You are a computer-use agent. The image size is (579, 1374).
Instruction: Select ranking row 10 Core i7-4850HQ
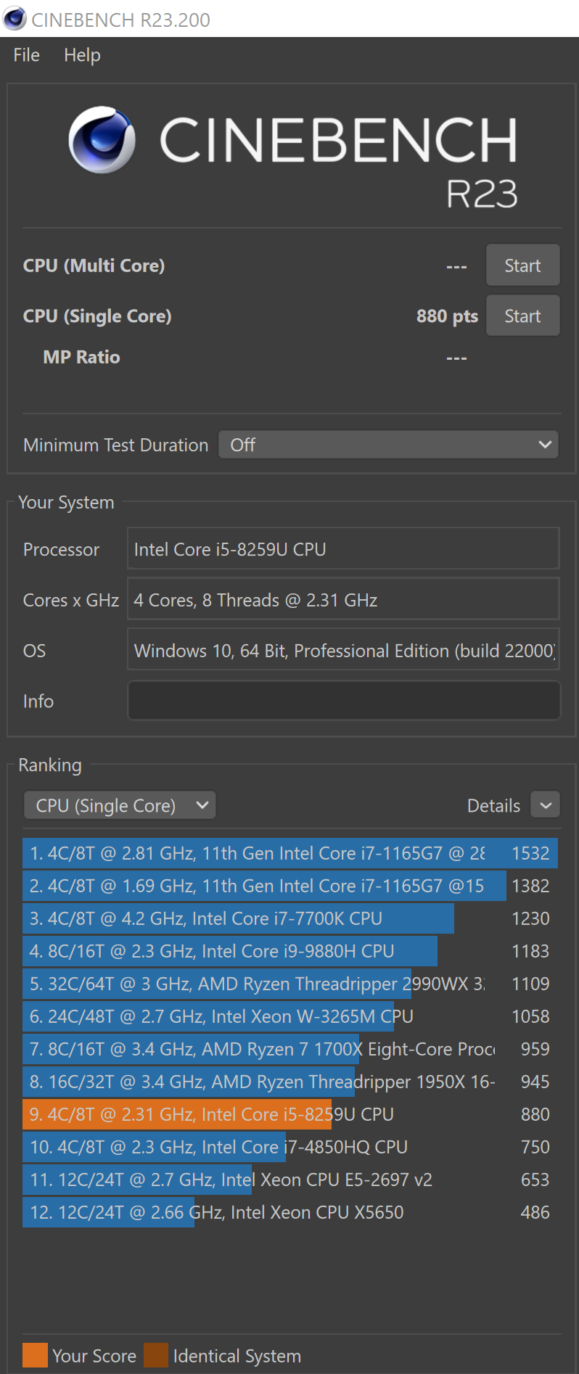coord(290,1147)
